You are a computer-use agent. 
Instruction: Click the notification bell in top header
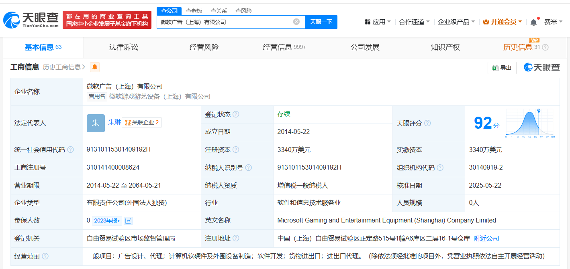(533, 22)
